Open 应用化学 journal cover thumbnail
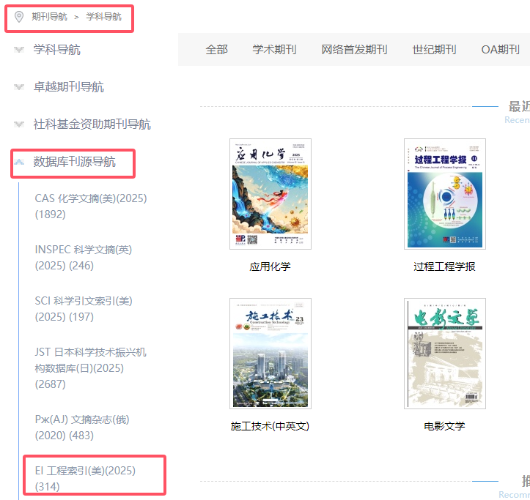Image resolution: width=530 pixels, height=500 pixels. pos(270,194)
